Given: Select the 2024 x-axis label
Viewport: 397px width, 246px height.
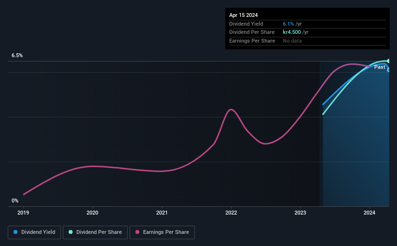Looking at the screenshot, I should [x=369, y=213].
